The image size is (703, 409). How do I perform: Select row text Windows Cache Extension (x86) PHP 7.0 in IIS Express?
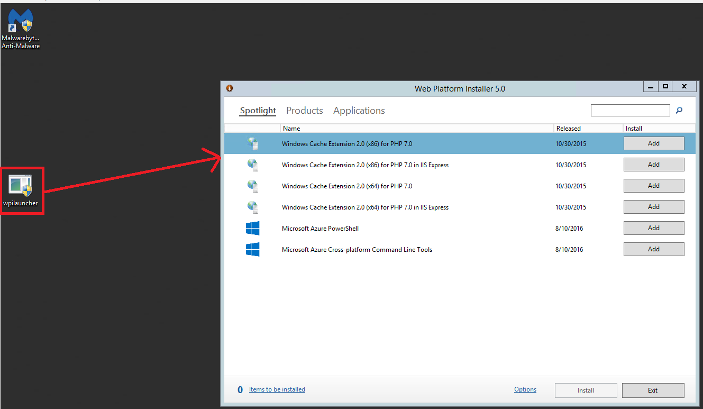click(365, 165)
